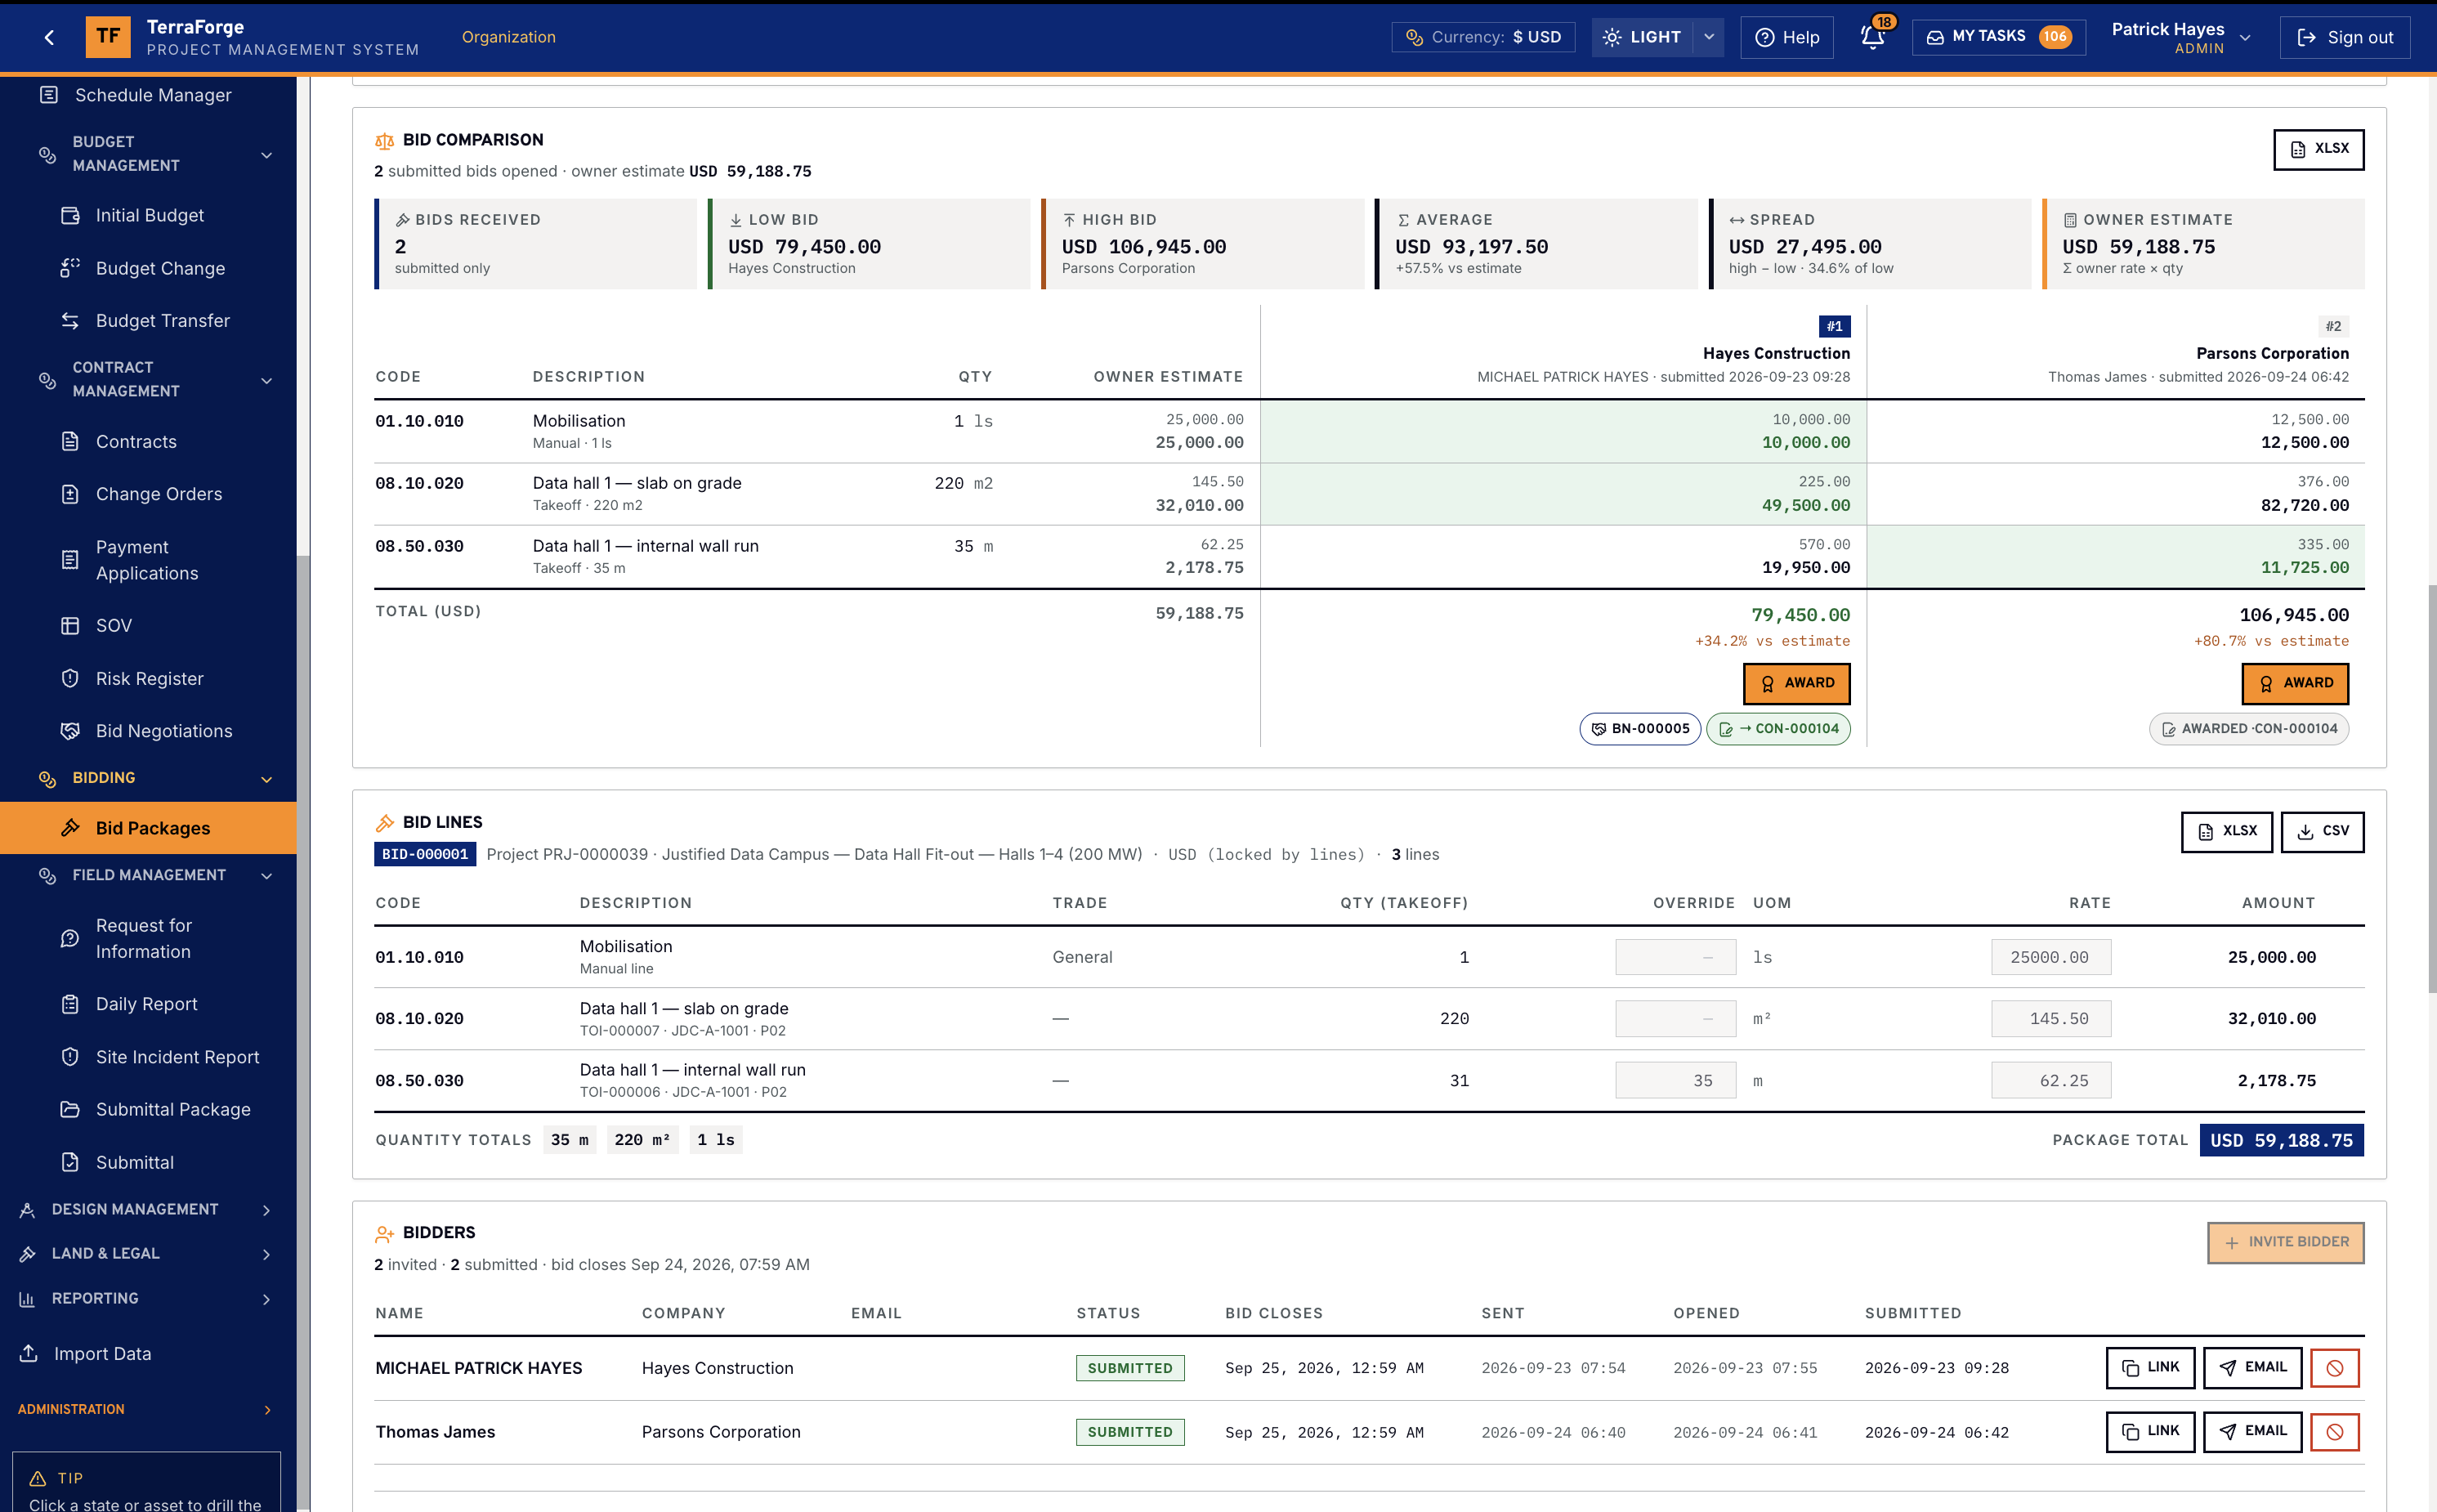Click the Risk Register shield icon

(x=70, y=679)
